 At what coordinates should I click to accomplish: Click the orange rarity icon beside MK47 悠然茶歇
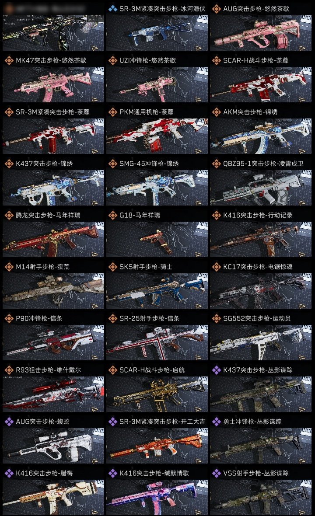point(9,60)
